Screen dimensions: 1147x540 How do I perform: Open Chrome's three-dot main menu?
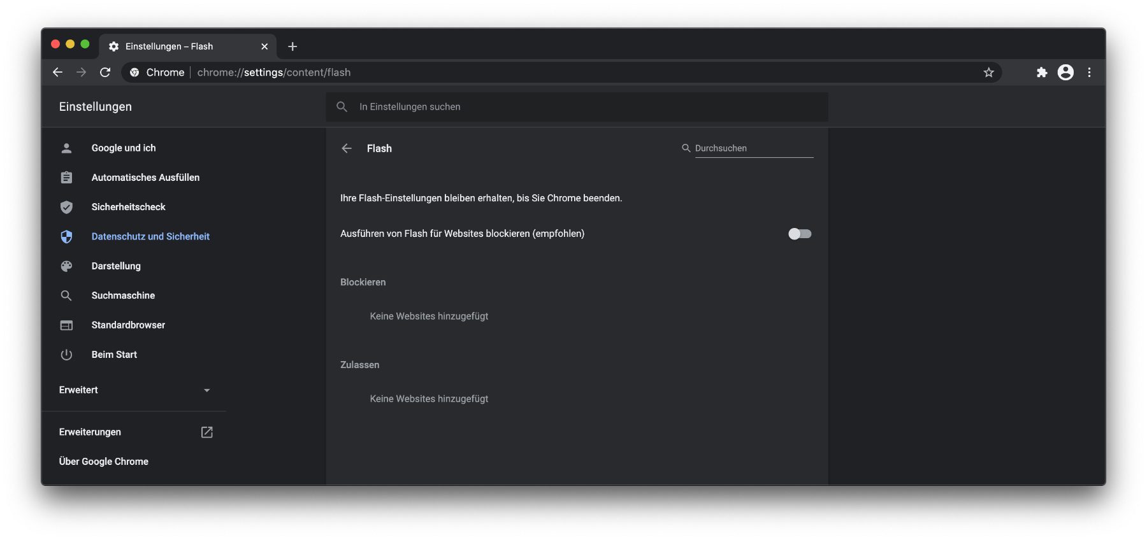pyautogui.click(x=1089, y=73)
